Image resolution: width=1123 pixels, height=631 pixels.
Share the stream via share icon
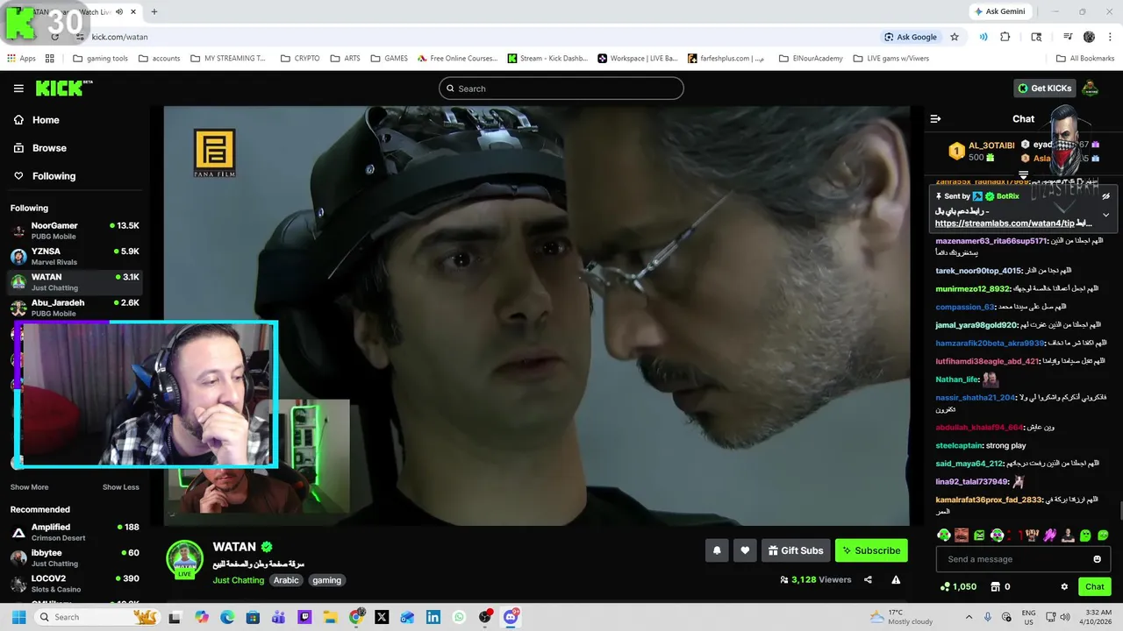(868, 579)
